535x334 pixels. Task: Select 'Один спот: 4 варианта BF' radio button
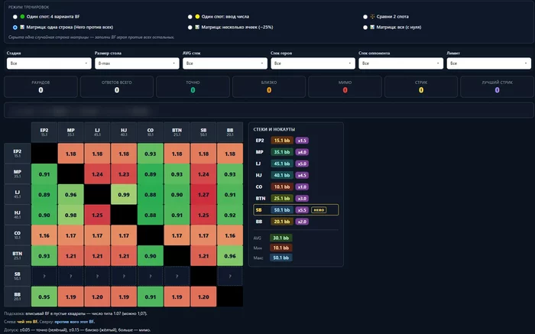point(15,17)
